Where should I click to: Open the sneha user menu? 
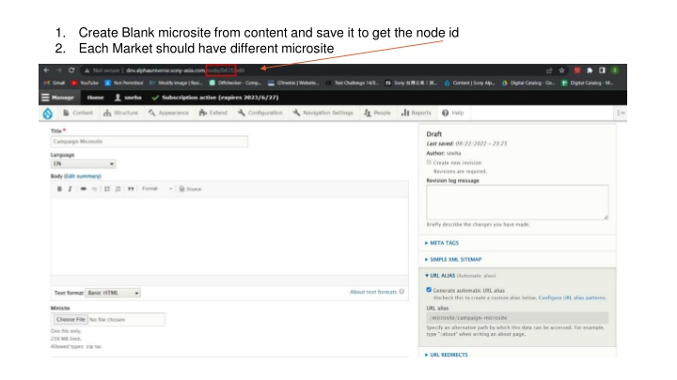(128, 98)
